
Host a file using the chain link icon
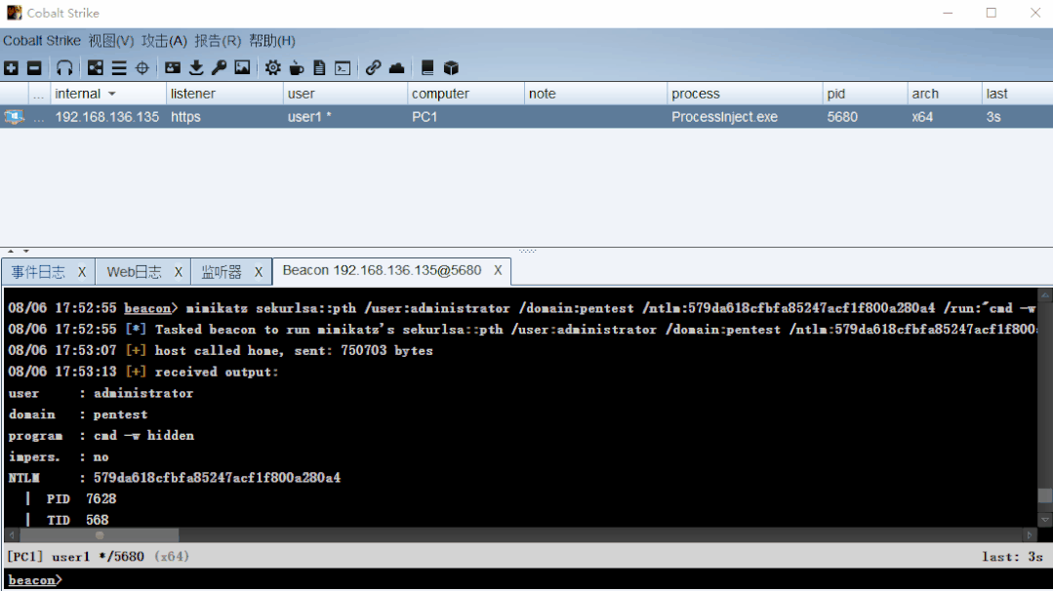(374, 67)
